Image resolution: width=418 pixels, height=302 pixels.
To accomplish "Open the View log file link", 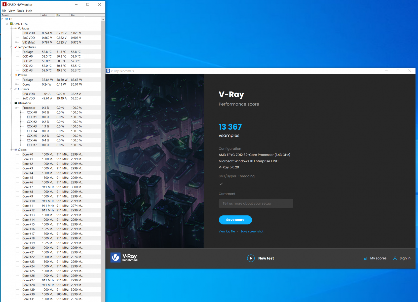I will 227,231.
